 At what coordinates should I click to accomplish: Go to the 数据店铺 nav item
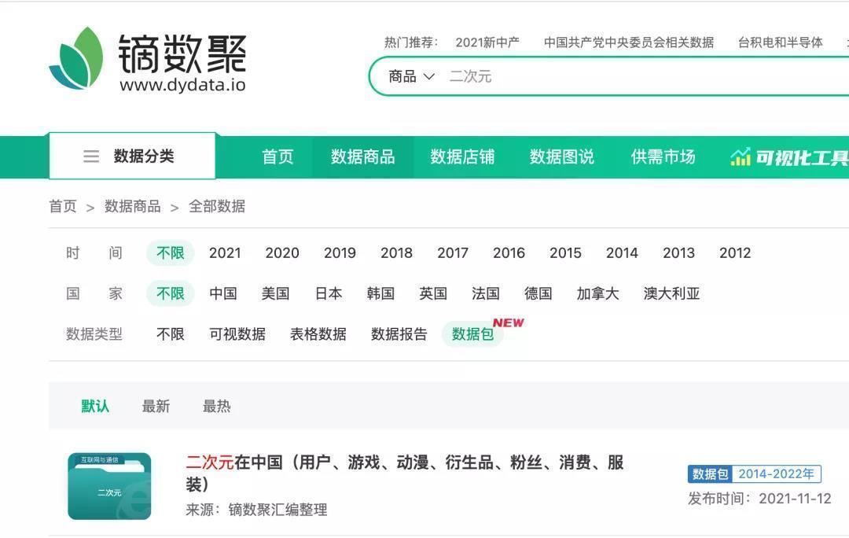pos(462,157)
